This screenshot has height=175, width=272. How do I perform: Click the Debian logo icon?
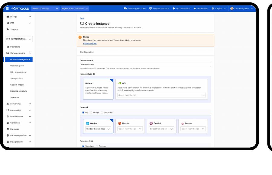click(183, 123)
